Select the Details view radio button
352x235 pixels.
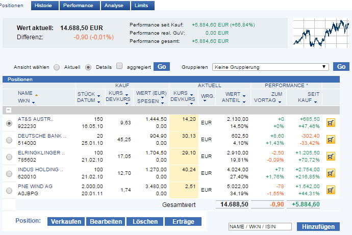point(88,67)
